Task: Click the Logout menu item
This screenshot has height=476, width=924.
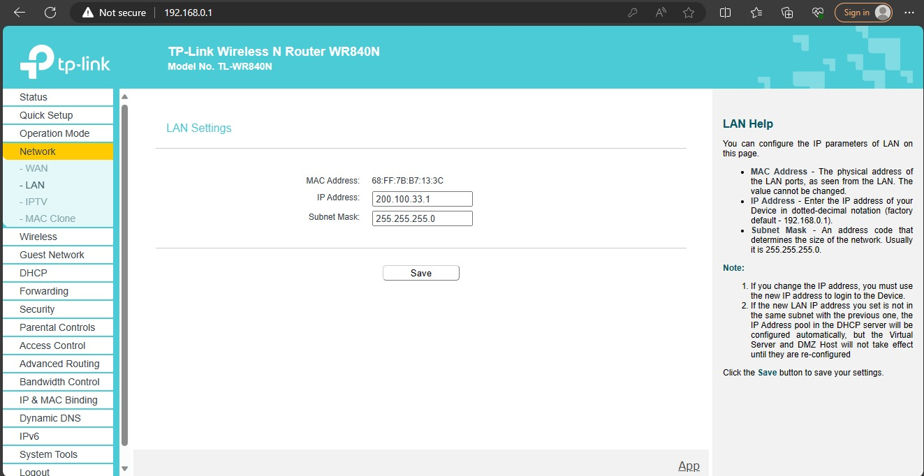Action: 58,470
